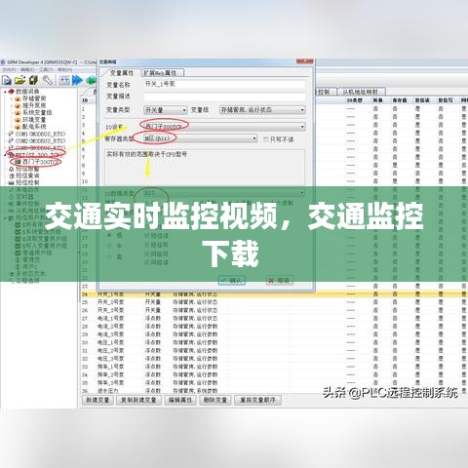Image resolution: width=468 pixels, height=468 pixels.
Task: Click the COM2 (MODBUS_RTU) port icon
Action: (x=11, y=141)
